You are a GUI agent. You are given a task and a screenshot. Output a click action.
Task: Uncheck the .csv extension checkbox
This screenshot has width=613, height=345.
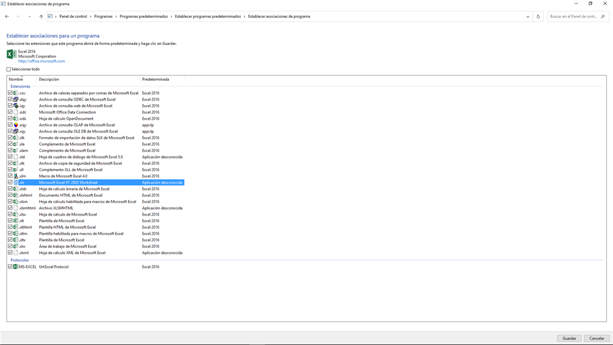tap(10, 93)
